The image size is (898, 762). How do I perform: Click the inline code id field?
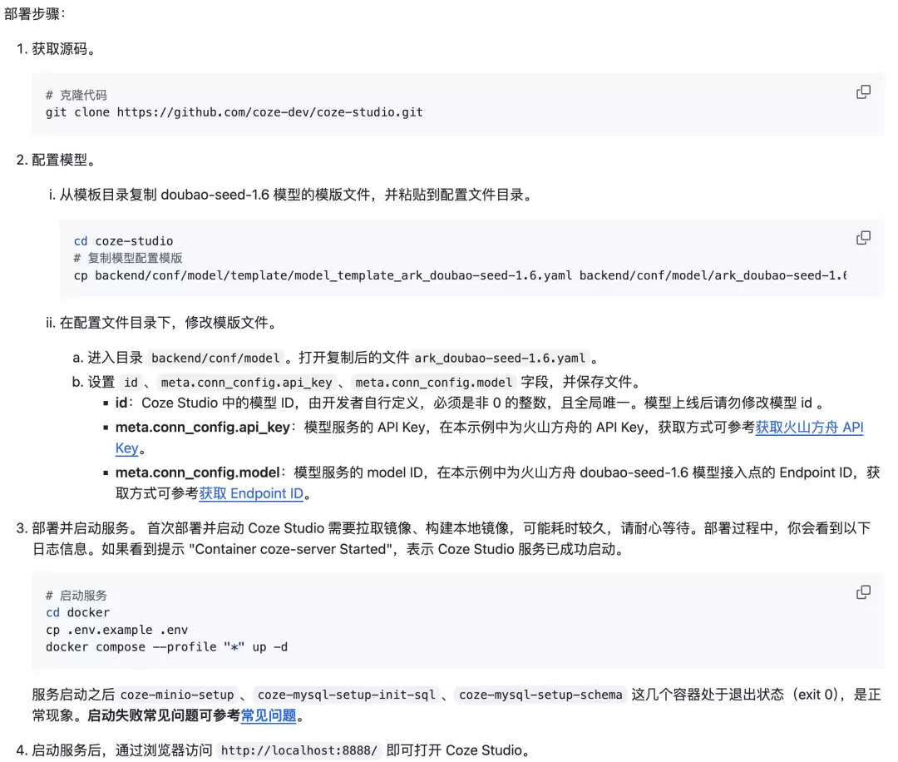pos(131,382)
